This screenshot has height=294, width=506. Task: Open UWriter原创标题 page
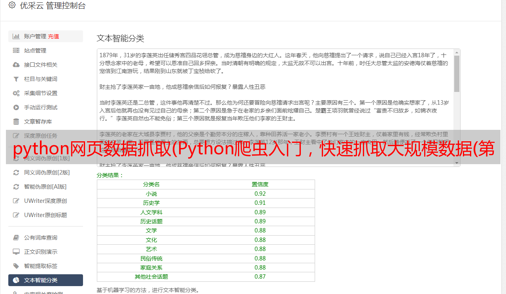(45, 215)
